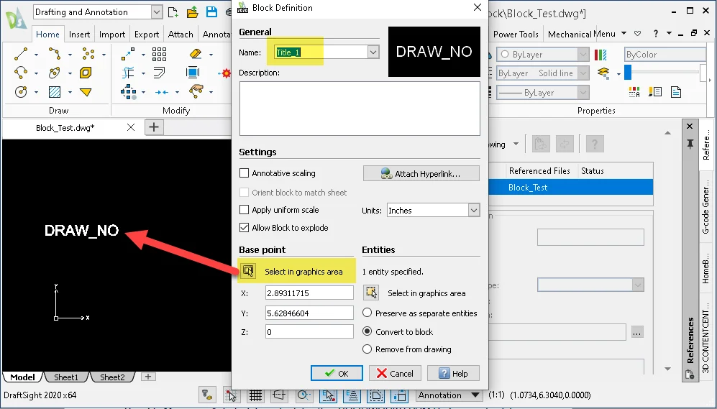This screenshot has height=409, width=717.
Task: Click the blue dotted circular pattern tool
Action: [x=129, y=92]
